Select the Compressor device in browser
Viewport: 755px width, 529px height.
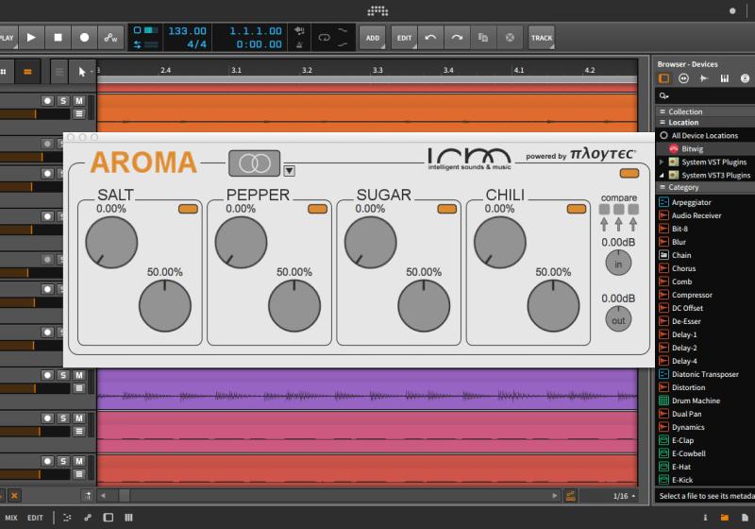(x=692, y=295)
